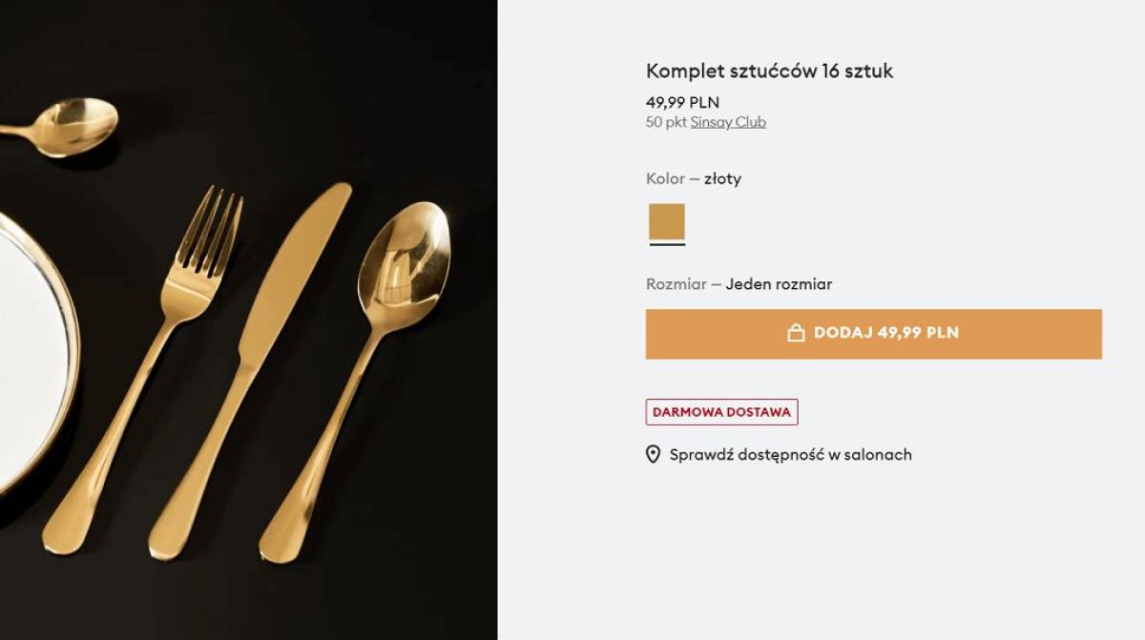The height and width of the screenshot is (640, 1145).
Task: Click the underline beneath the gold swatch
Action: point(667,245)
